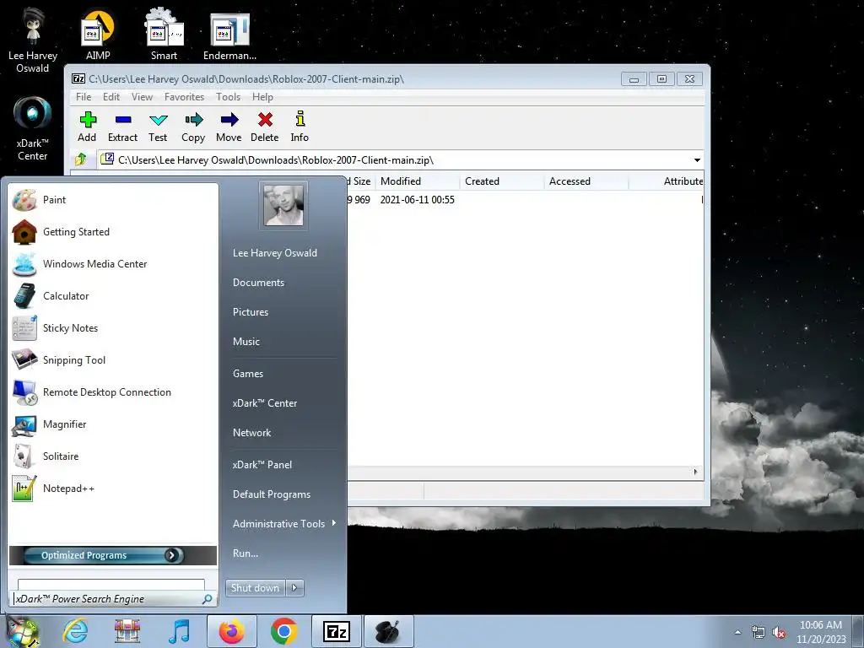Image resolution: width=864 pixels, height=648 pixels.
Task: Click the network tray icon
Action: pyautogui.click(x=759, y=632)
